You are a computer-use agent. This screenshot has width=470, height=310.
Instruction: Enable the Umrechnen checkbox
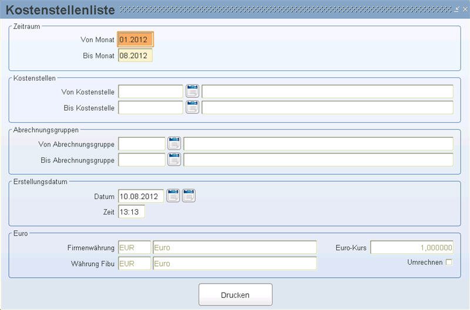[x=449, y=262]
